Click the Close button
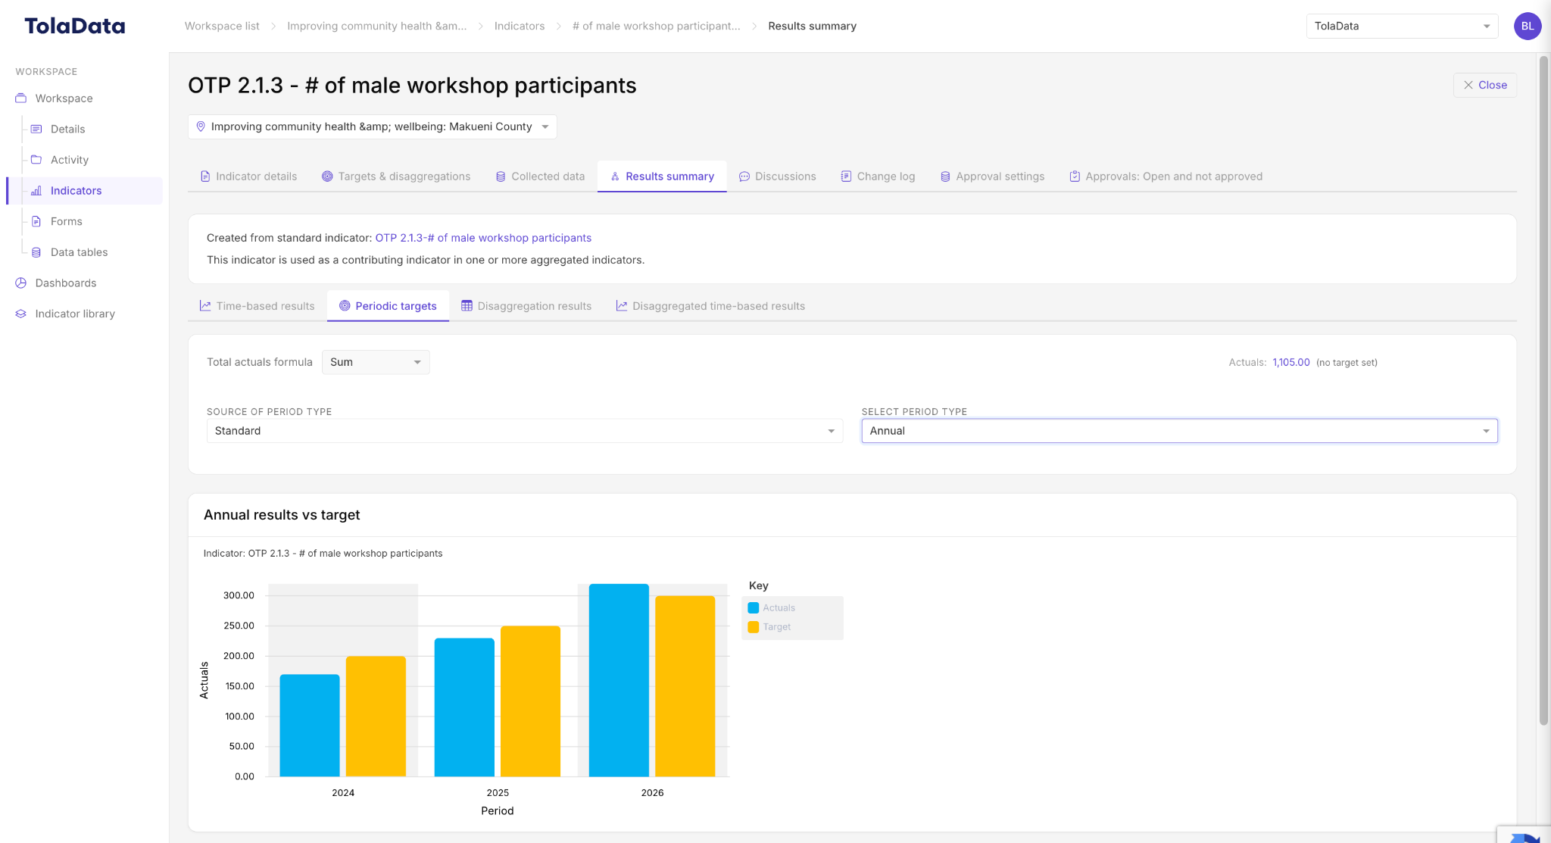 click(x=1484, y=85)
